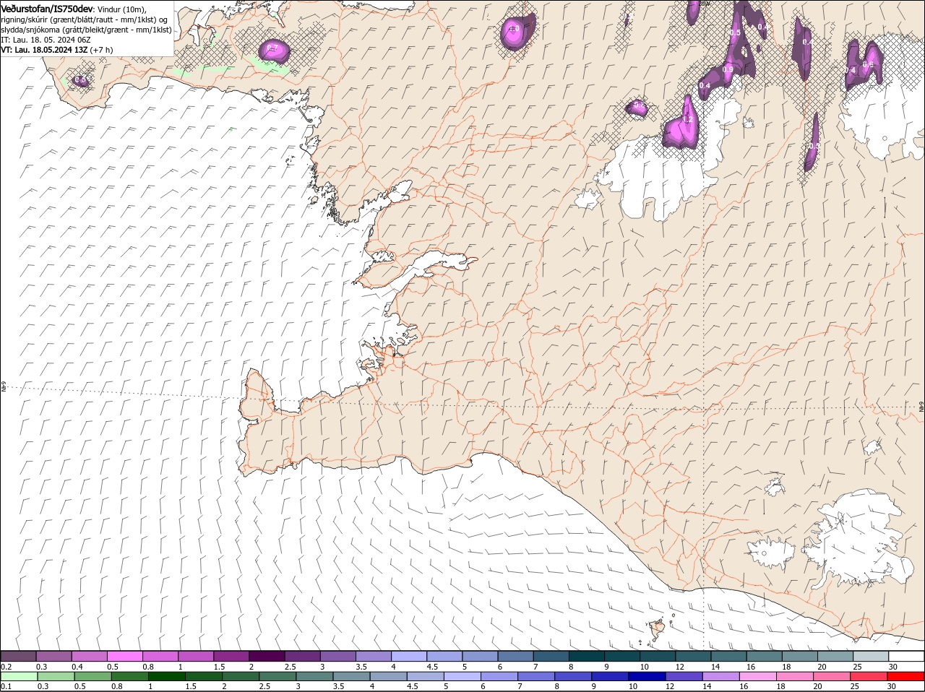Click lower legend swatch between 0.1 and 0.3

pos(19,676)
